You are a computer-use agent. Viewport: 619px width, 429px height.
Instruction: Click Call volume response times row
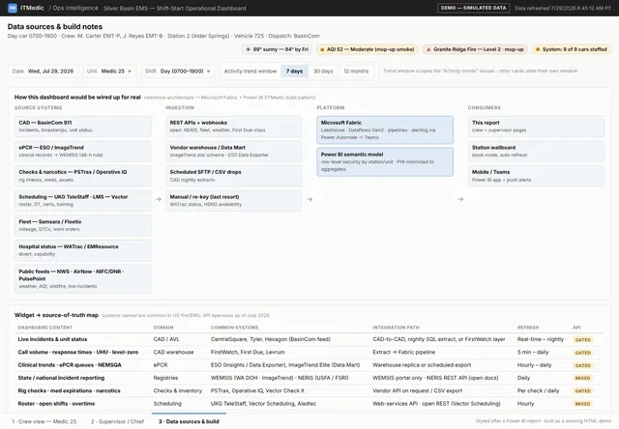coord(309,352)
